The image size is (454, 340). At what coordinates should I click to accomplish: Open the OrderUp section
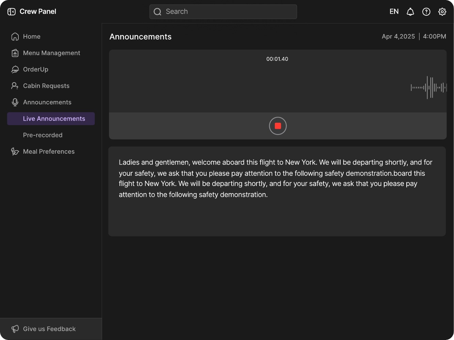[51, 69]
